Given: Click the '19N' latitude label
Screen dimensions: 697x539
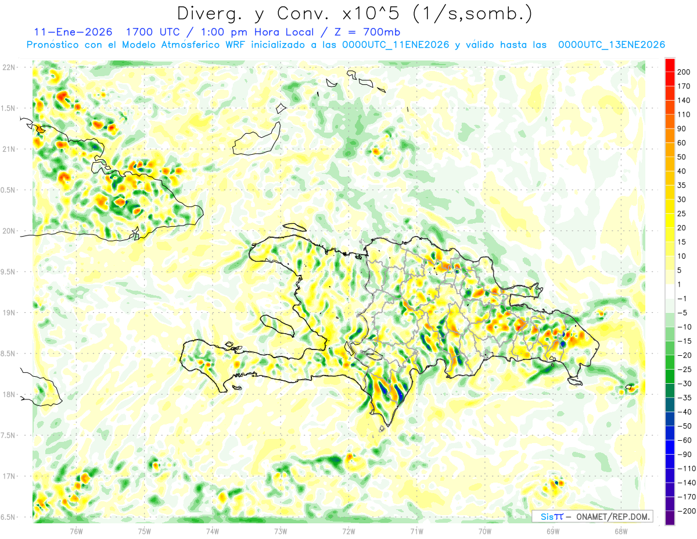Looking at the screenshot, I should pyautogui.click(x=9, y=313).
